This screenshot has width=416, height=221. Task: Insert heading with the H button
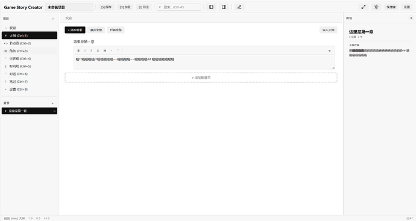pos(105,50)
